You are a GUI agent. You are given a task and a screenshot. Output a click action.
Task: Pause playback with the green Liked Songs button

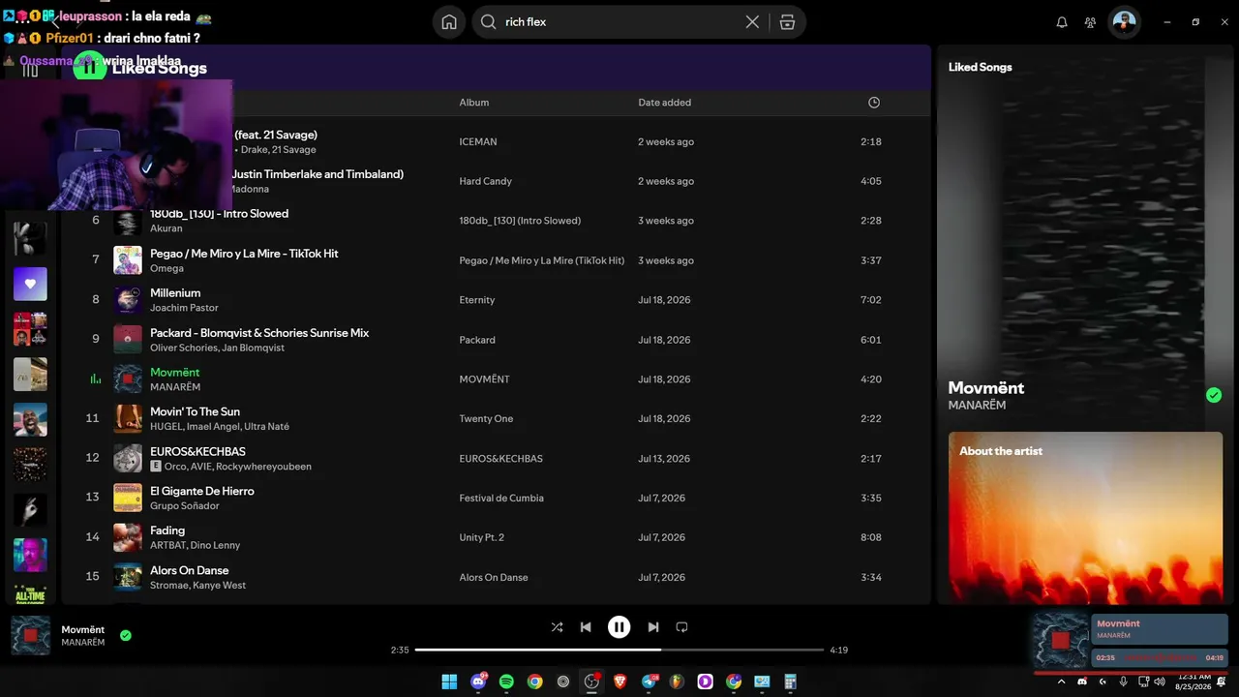(x=89, y=67)
